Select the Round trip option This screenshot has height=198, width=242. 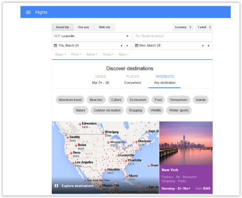[63, 27]
